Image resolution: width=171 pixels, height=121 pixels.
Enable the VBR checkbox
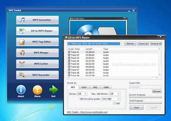(x=114, y=103)
